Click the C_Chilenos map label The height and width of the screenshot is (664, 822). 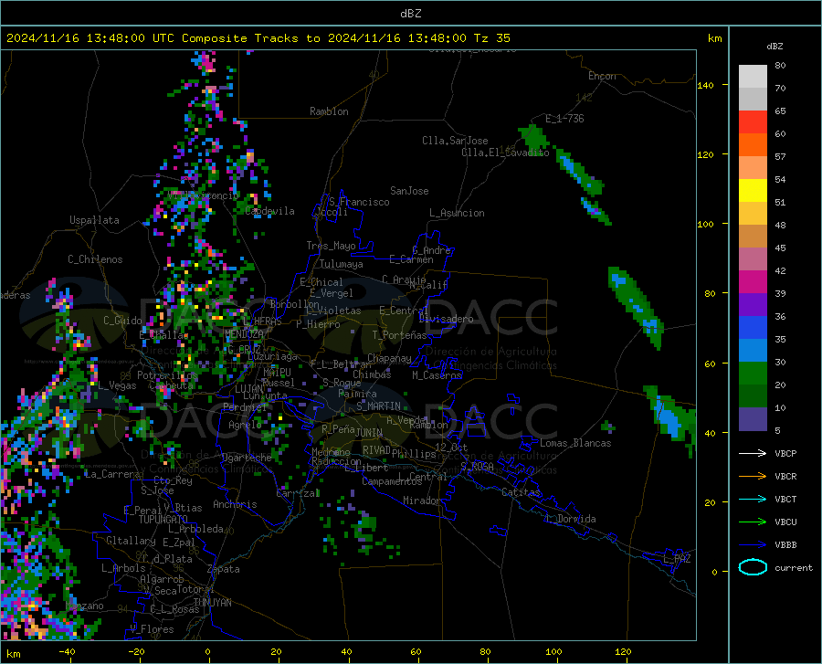pos(95,259)
